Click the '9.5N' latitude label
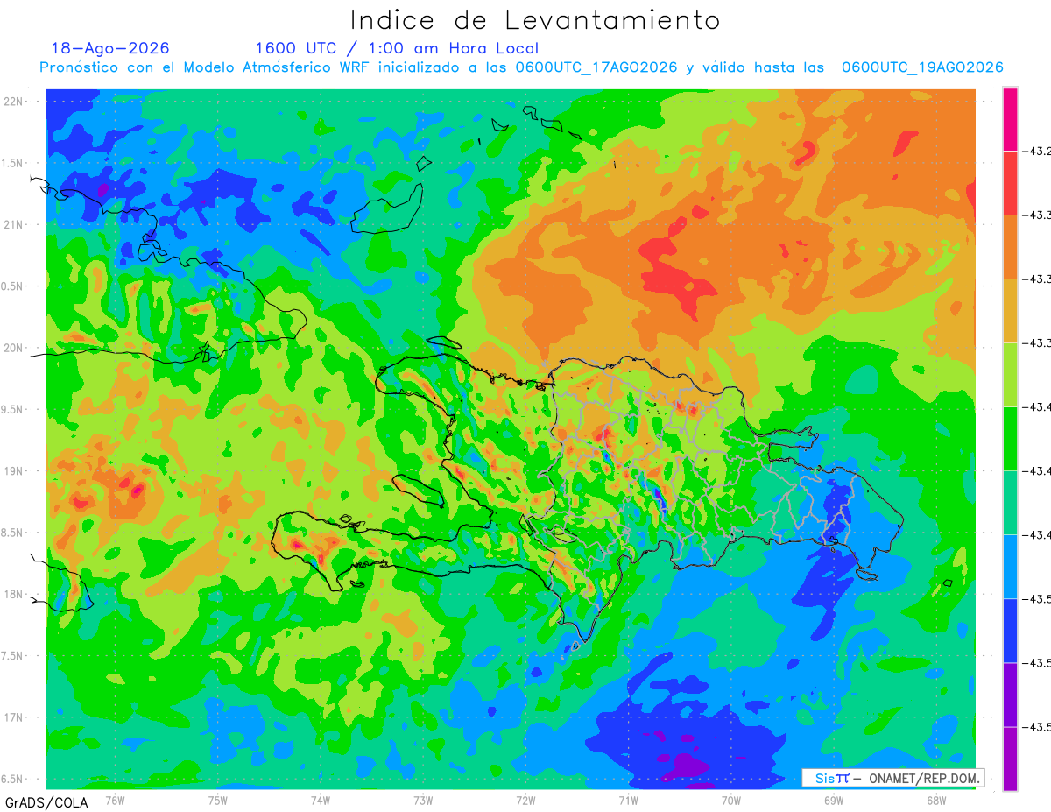The width and height of the screenshot is (1051, 812). click(13, 409)
